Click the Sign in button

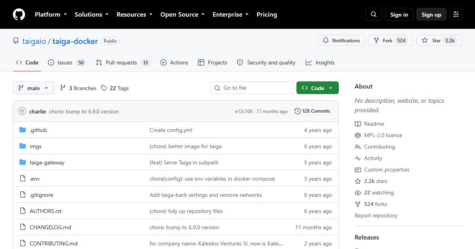pos(399,15)
